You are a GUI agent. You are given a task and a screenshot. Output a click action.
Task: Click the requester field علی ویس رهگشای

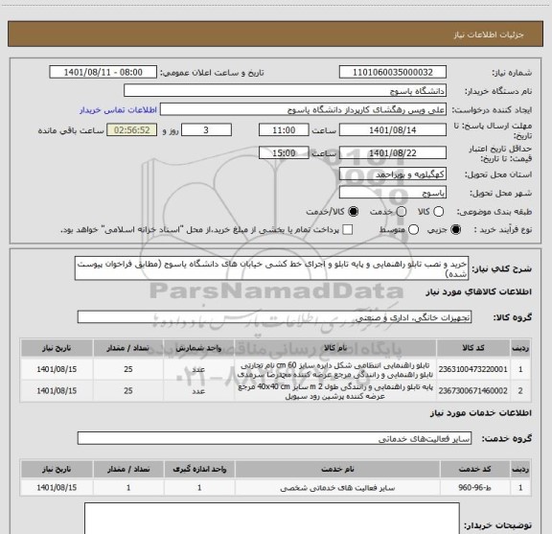tap(303, 109)
